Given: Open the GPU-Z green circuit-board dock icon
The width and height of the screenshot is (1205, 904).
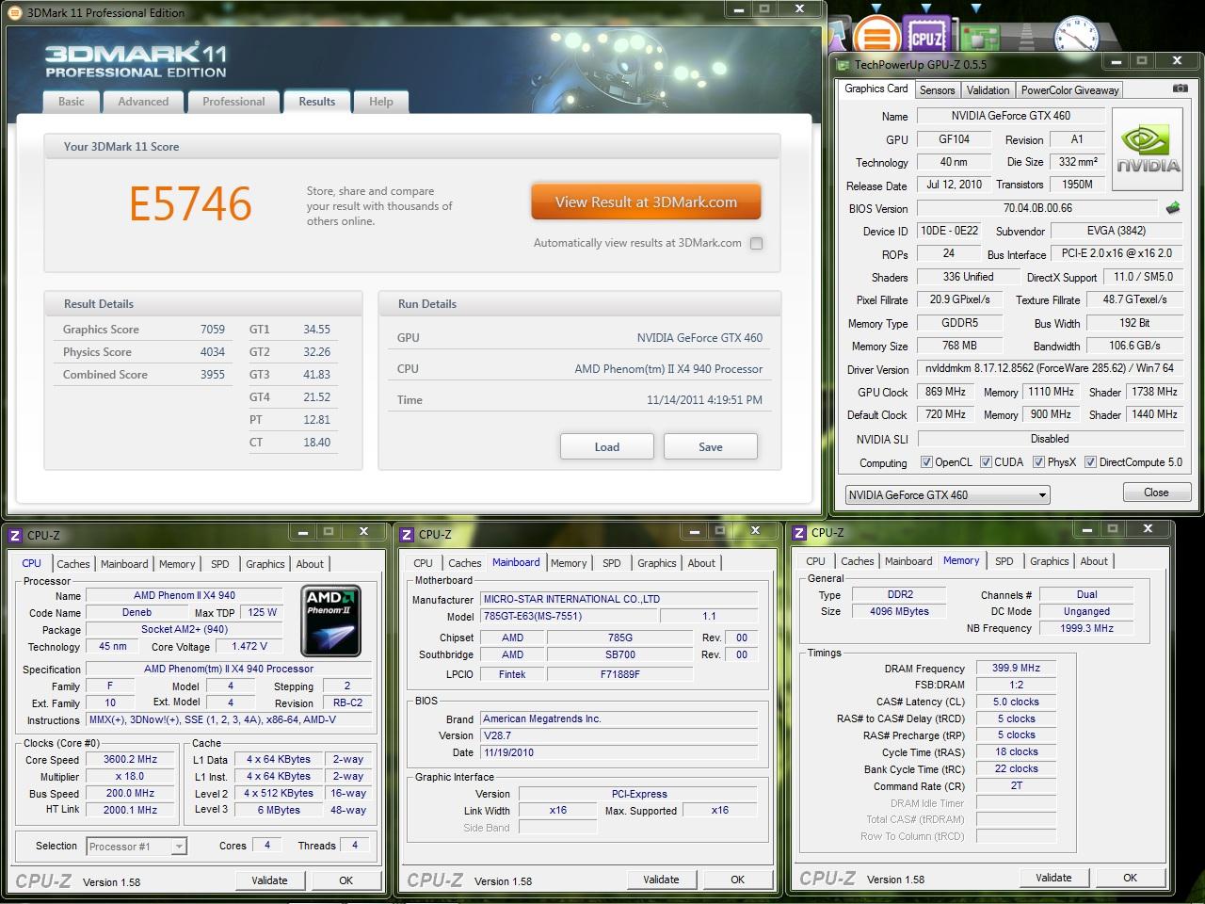Looking at the screenshot, I should tap(980, 39).
